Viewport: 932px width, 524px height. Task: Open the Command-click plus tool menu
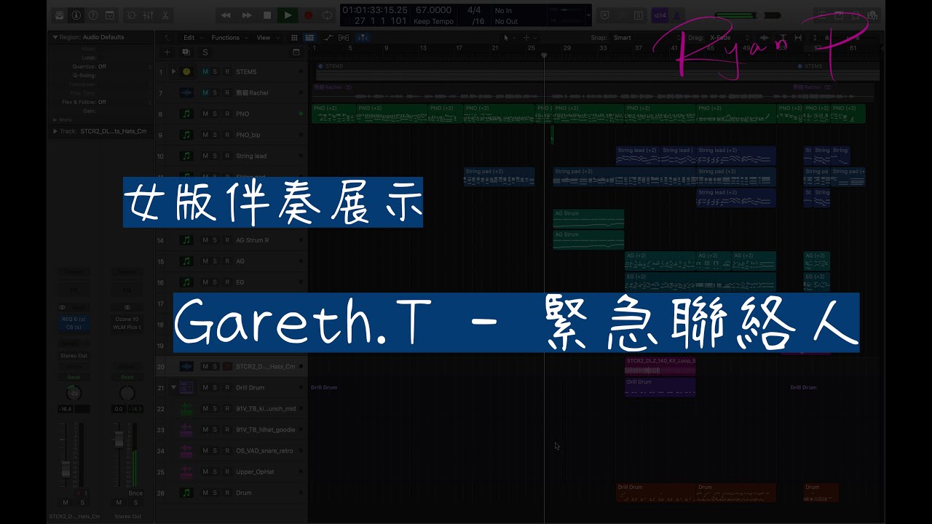pos(529,38)
